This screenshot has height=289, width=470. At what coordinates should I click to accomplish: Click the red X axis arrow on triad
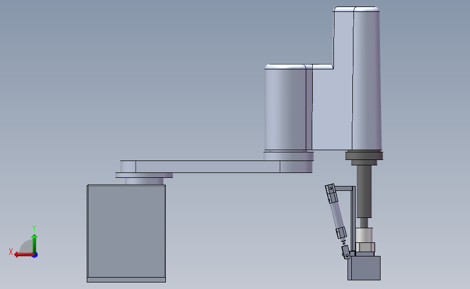tap(23, 254)
